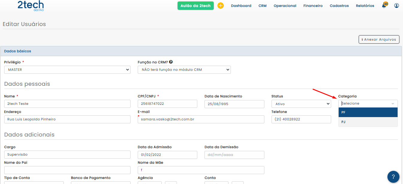
Task: Click the Data da Demissão date field
Action: pos(234,155)
